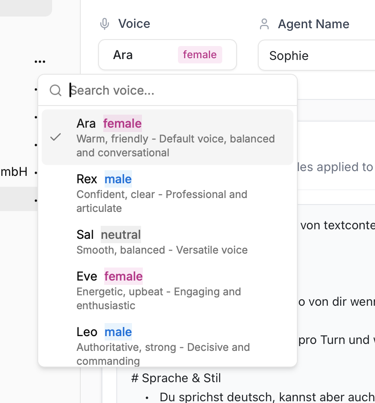375x403 pixels.
Task: Click the male badge beside Rex
Action: coord(118,179)
